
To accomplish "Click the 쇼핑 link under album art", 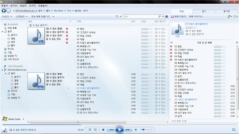I will coord(177,36).
